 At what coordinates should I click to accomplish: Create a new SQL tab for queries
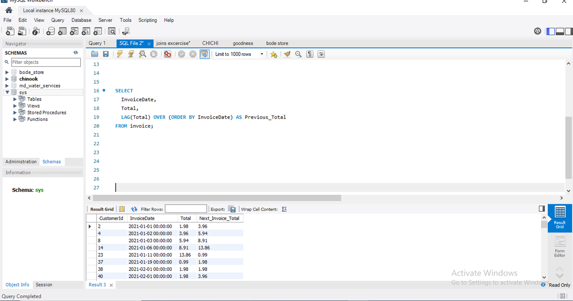pyautogui.click(x=10, y=31)
